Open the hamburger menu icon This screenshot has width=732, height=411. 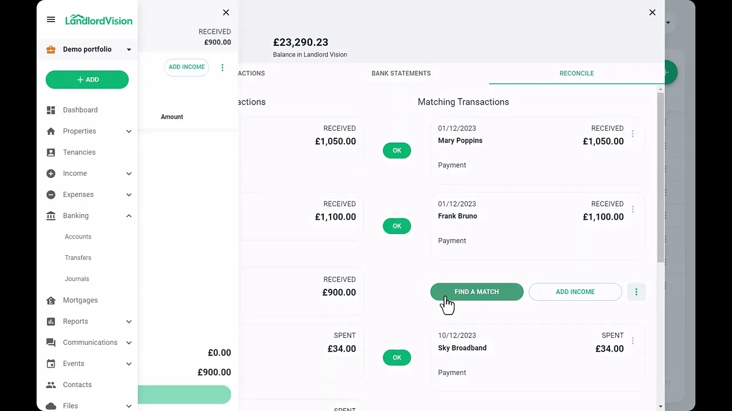point(51,19)
